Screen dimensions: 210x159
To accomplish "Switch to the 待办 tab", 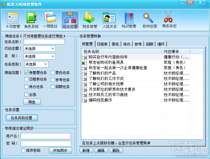I will click(127, 44).
